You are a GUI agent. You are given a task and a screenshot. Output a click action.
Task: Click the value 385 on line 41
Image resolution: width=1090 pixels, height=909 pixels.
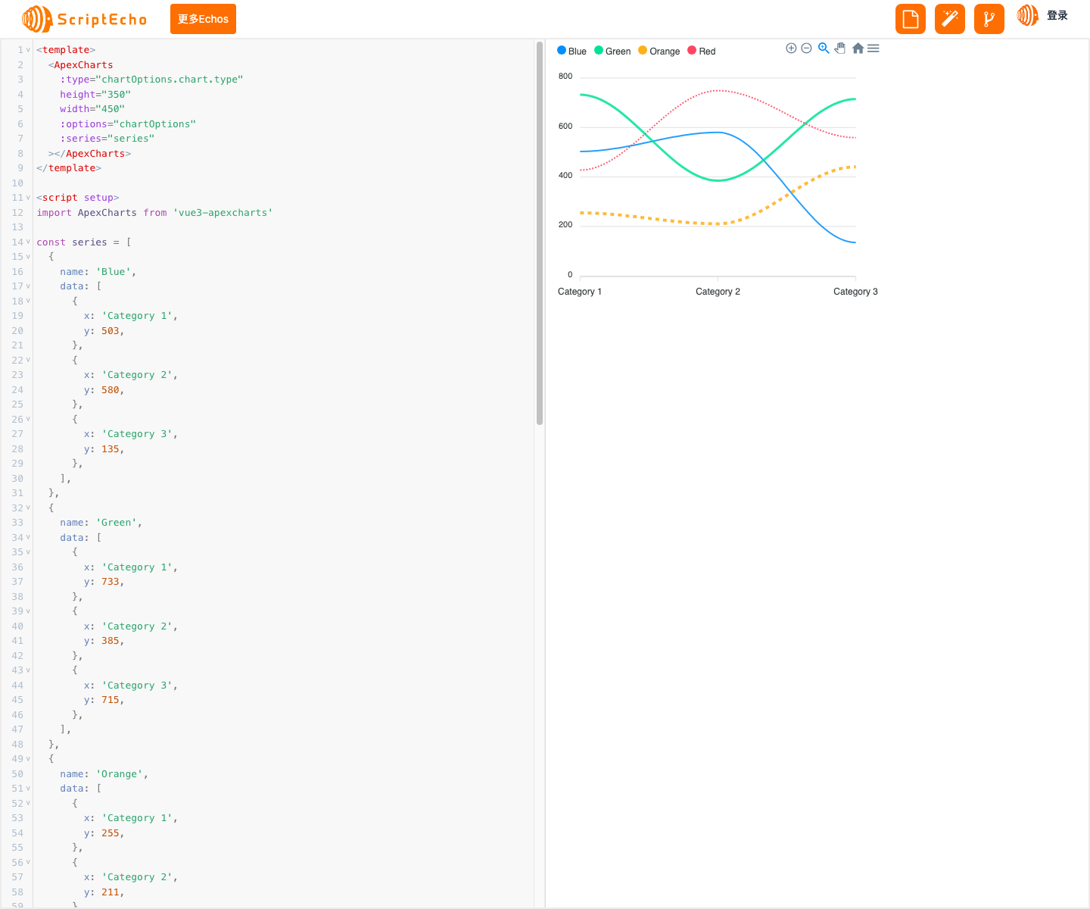[x=111, y=641]
